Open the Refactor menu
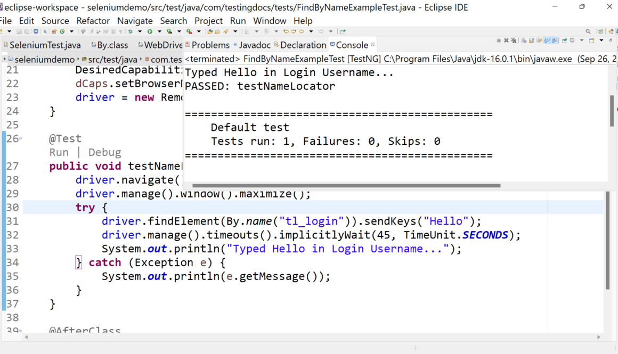Image resolution: width=618 pixels, height=354 pixels. coord(93,20)
